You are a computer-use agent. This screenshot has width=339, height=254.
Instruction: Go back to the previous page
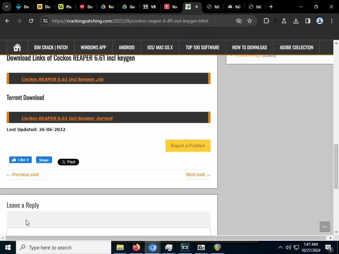tap(7, 21)
